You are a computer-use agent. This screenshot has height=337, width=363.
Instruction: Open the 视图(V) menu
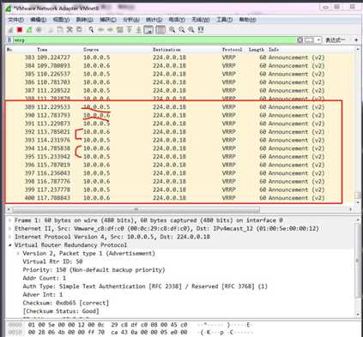point(61,20)
